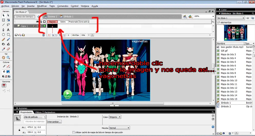
Task: Open the Archivo menu
Action: (x=5, y=6)
